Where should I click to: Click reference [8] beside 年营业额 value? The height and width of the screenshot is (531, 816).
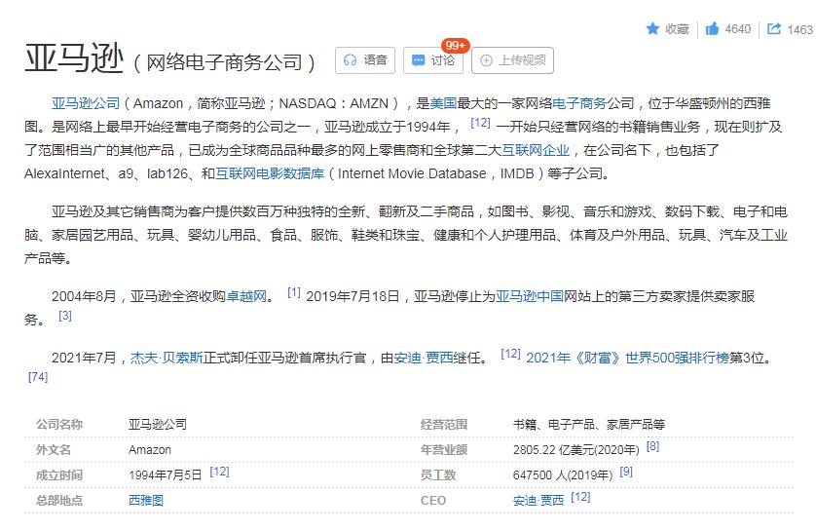652,446
